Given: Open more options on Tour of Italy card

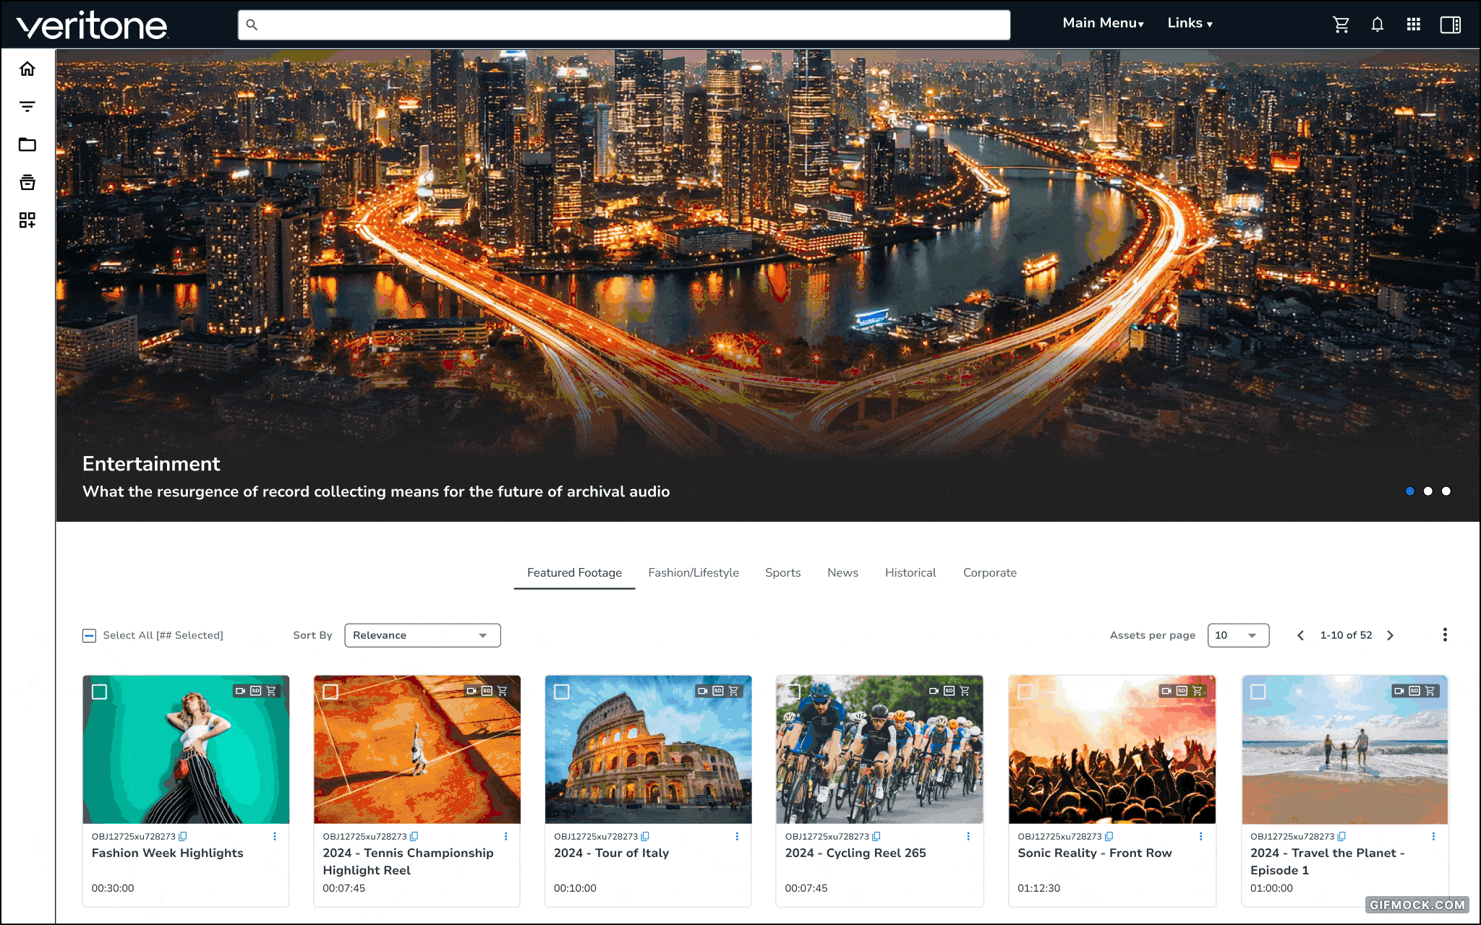Looking at the screenshot, I should (737, 836).
